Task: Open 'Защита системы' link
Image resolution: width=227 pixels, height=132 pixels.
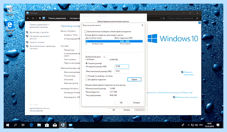Action: [37, 43]
